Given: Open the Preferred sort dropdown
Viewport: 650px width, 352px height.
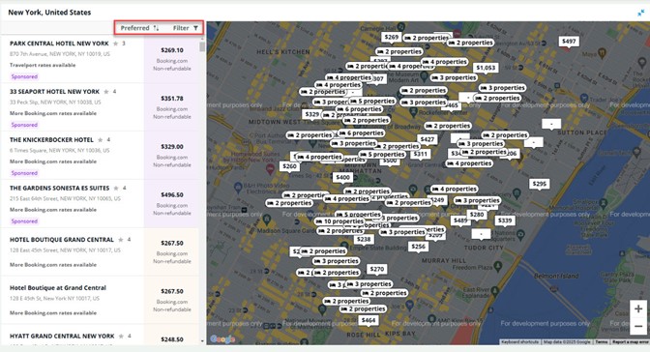Looking at the screenshot, I should 139,28.
